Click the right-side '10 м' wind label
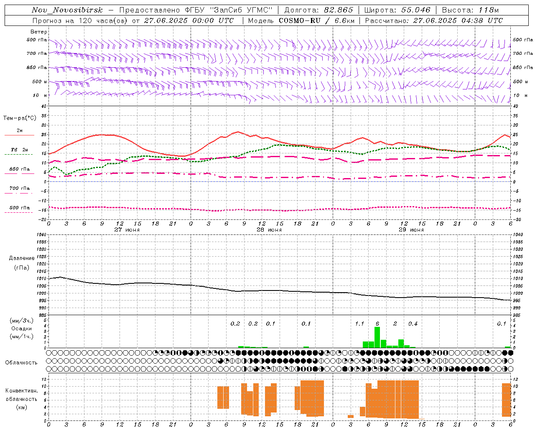 click(x=520, y=96)
